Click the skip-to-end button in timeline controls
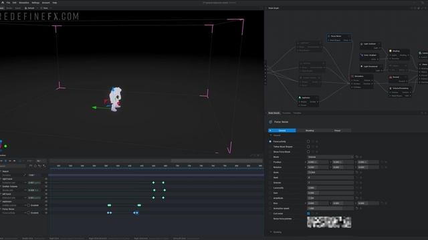The width and height of the screenshot is (428, 240). (x=15, y=161)
